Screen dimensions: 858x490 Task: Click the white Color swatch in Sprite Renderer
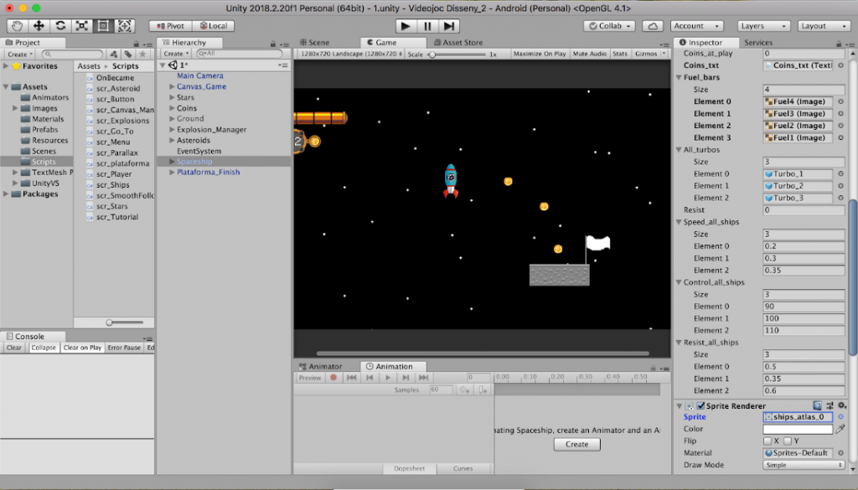pos(798,429)
